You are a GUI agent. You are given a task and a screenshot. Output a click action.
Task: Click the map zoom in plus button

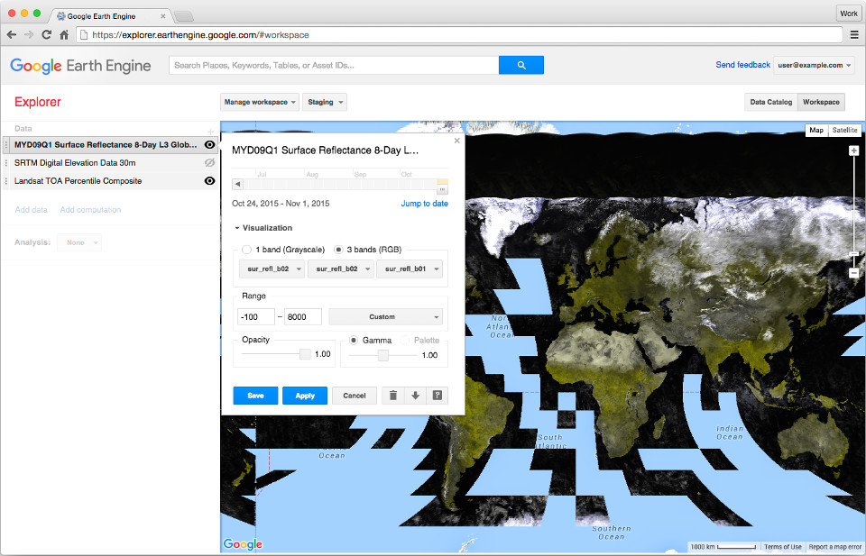click(x=853, y=150)
